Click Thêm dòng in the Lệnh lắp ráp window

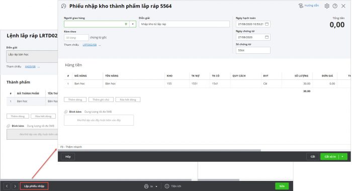18,116
